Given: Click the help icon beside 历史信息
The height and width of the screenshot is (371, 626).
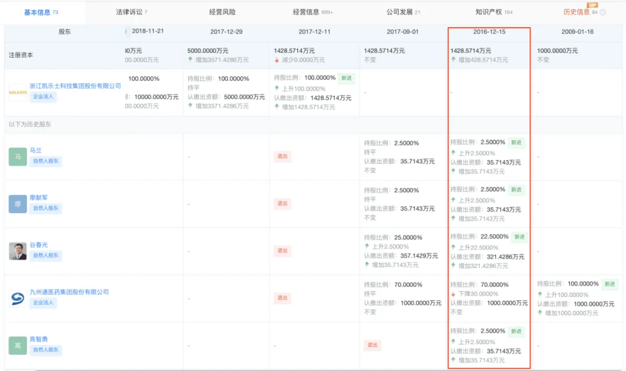Looking at the screenshot, I should click(x=603, y=12).
